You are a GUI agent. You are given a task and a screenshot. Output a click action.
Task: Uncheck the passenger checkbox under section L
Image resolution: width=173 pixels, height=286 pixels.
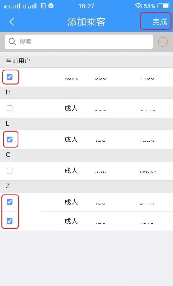pos(10,139)
